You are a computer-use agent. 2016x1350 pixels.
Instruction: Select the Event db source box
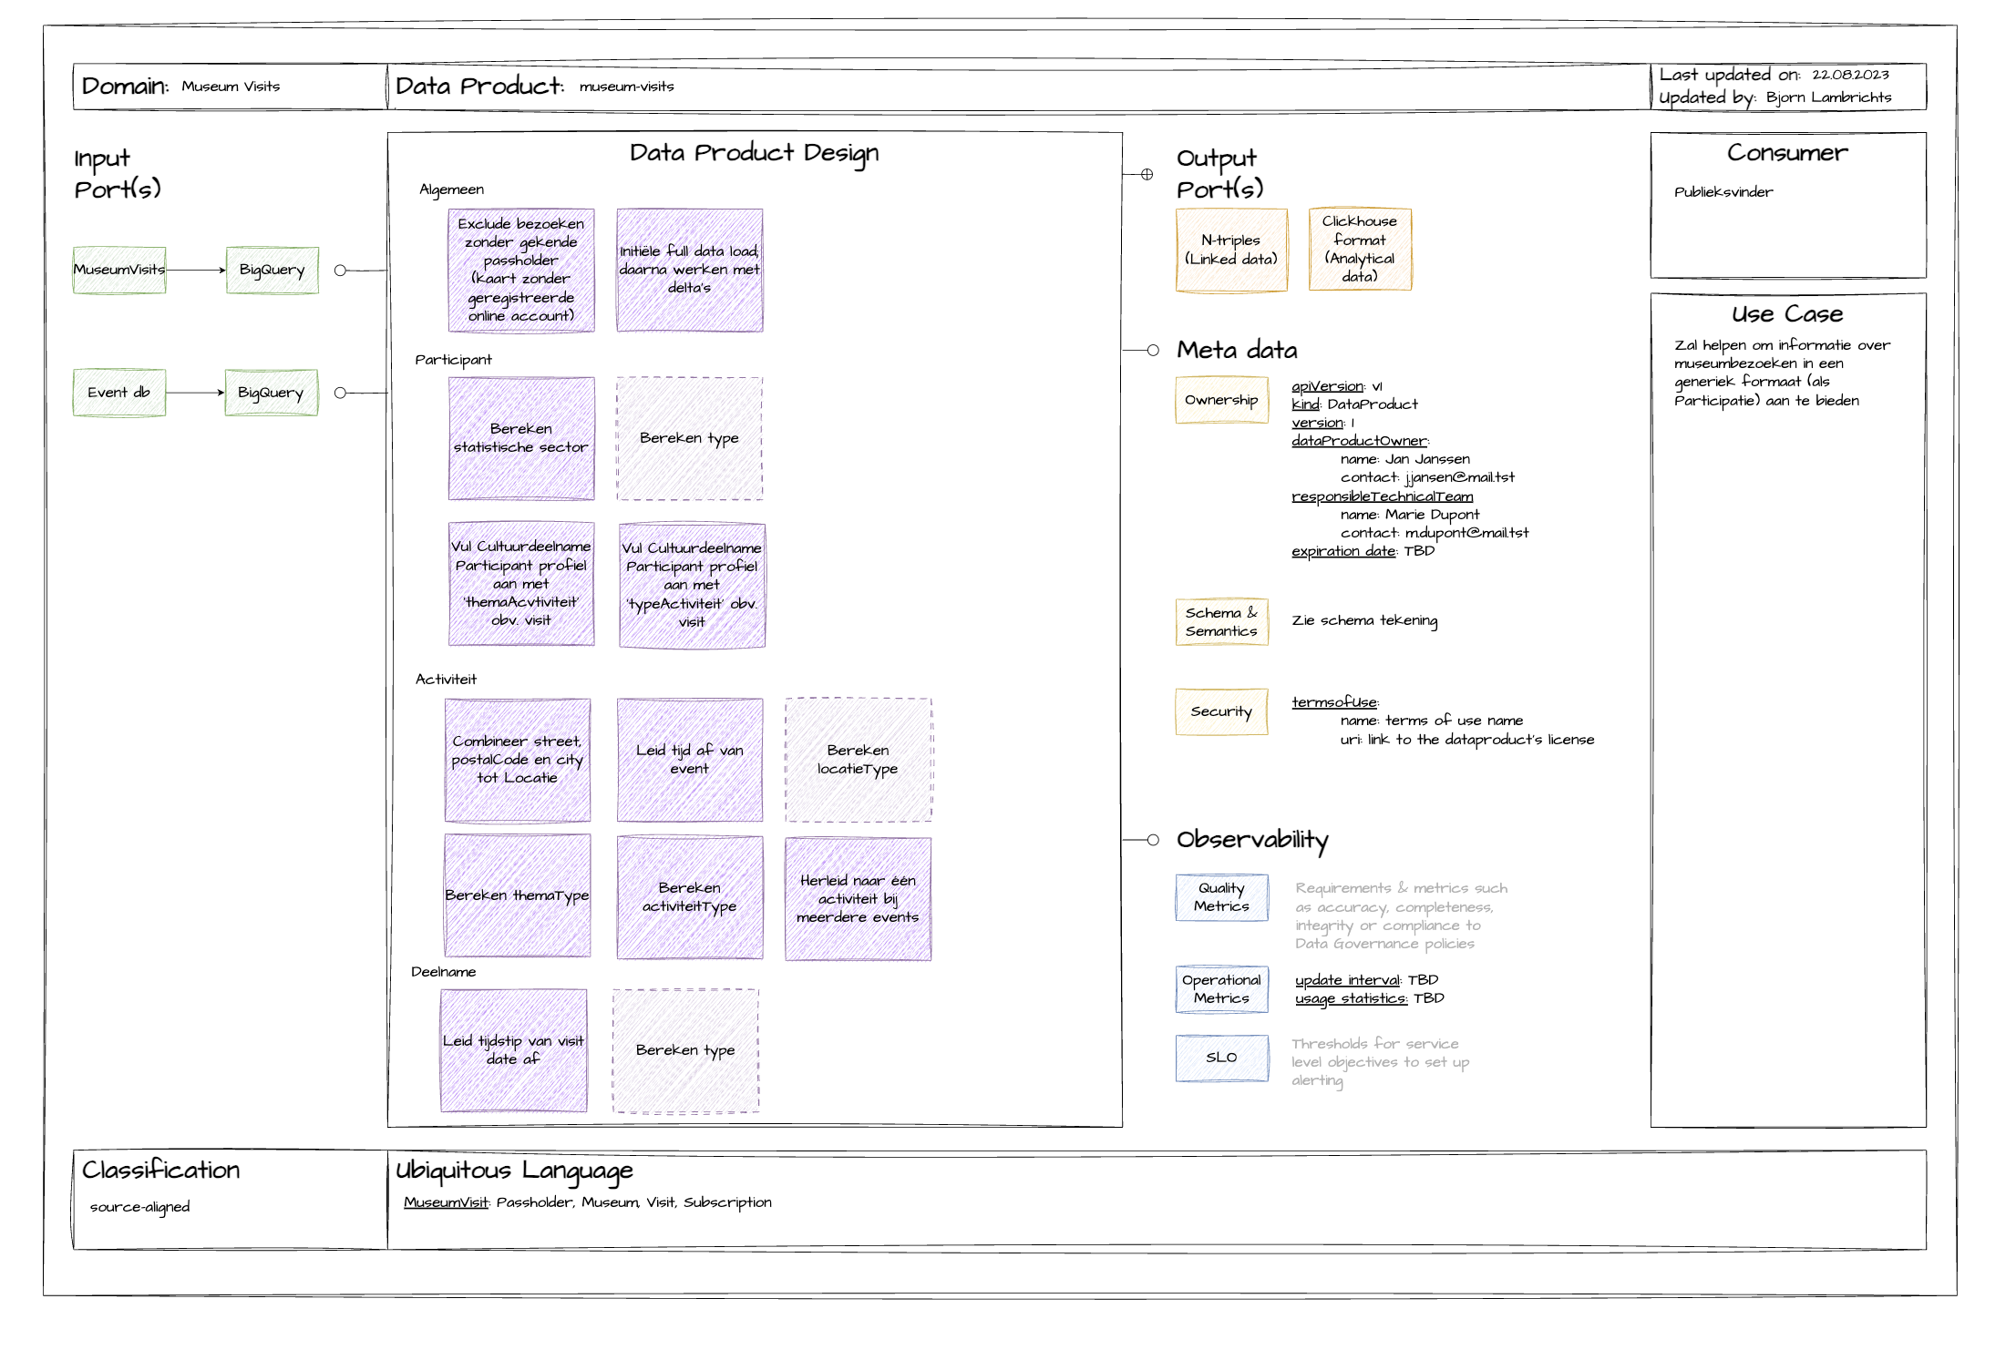click(119, 393)
